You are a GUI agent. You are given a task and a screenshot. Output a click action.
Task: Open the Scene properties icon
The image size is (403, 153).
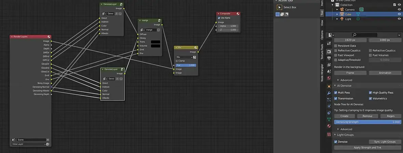tap(329, 71)
